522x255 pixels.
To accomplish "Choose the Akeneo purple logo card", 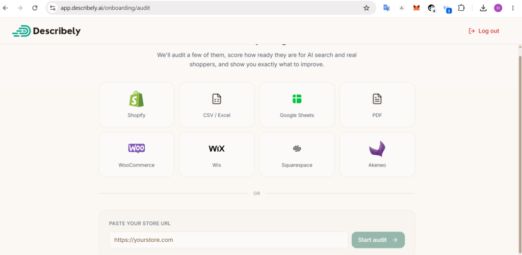I will pyautogui.click(x=377, y=155).
